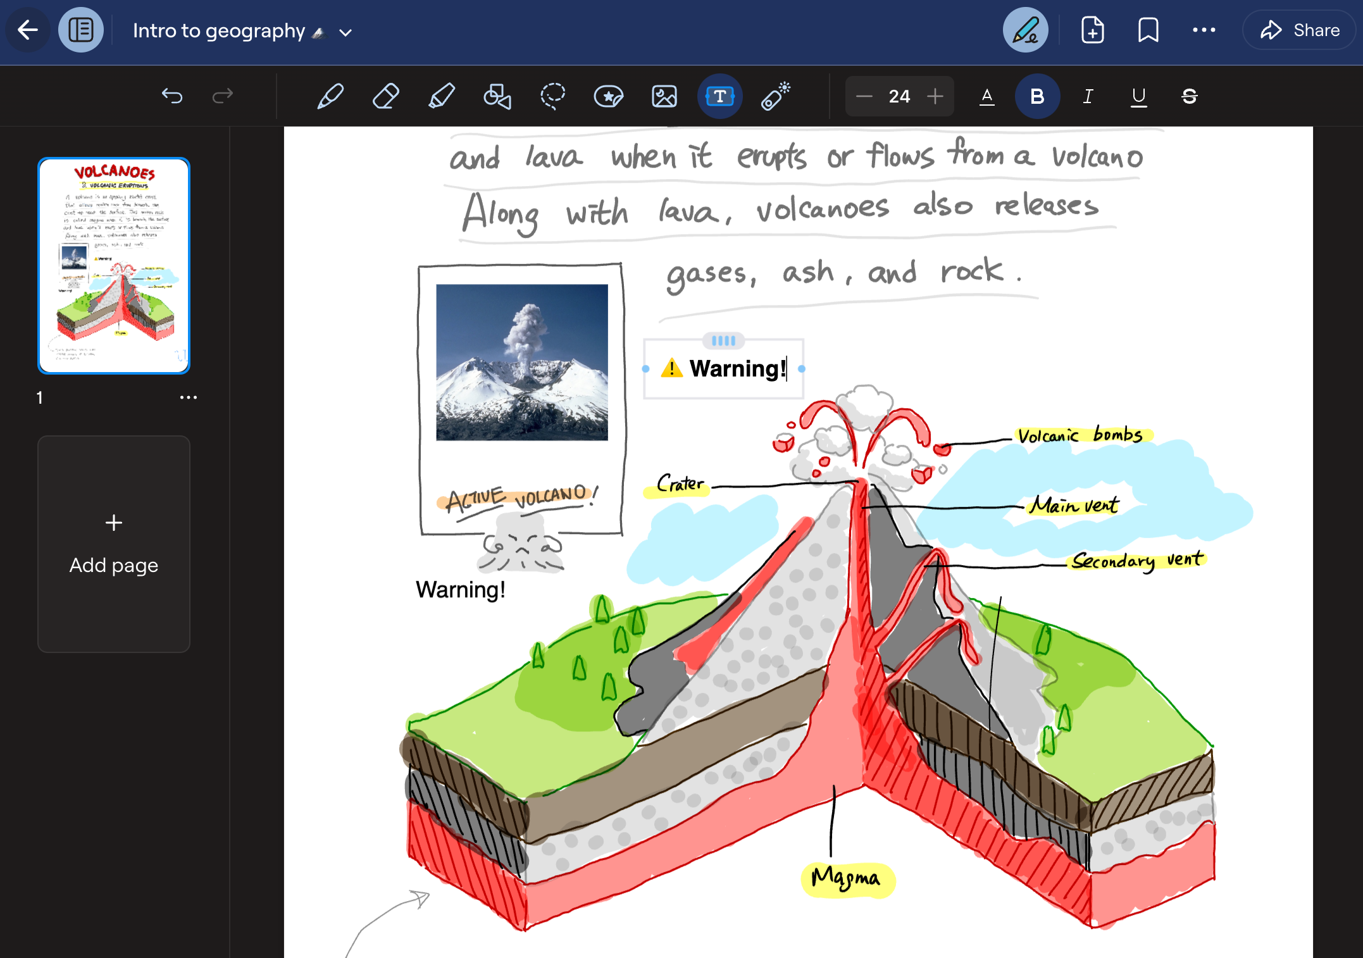This screenshot has width=1363, height=958.
Task: Toggle Bold formatting on text
Action: coord(1038,96)
